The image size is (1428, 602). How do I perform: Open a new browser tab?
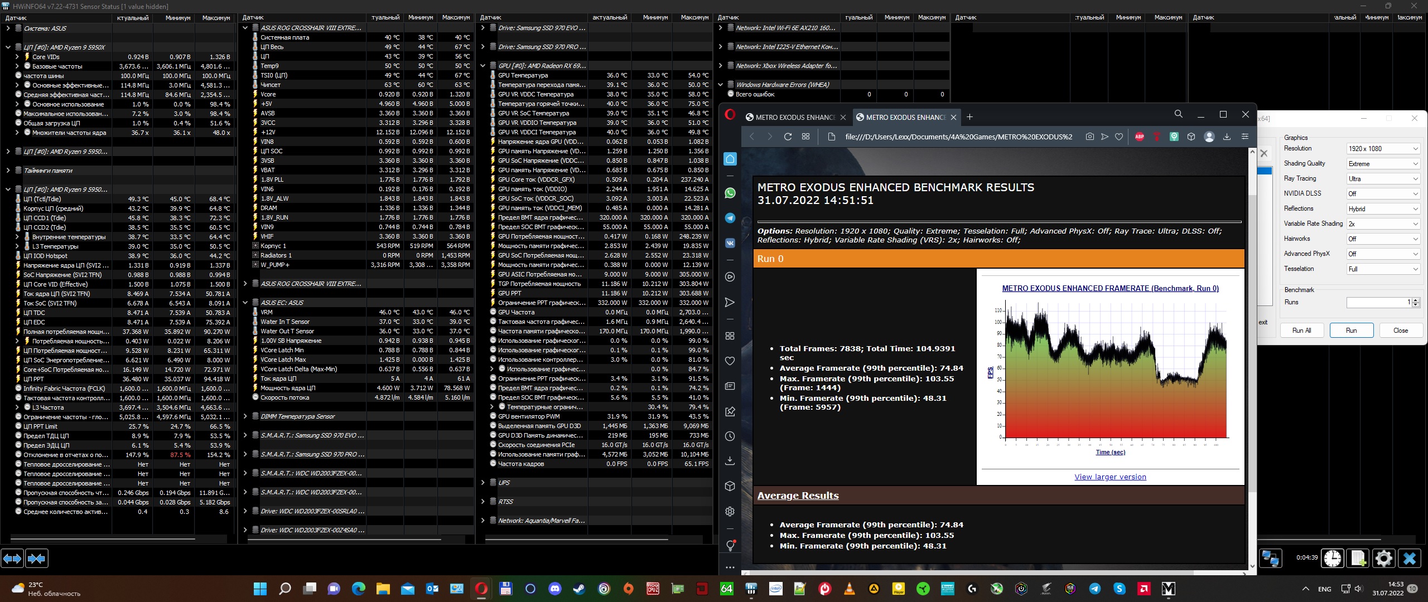(x=969, y=117)
